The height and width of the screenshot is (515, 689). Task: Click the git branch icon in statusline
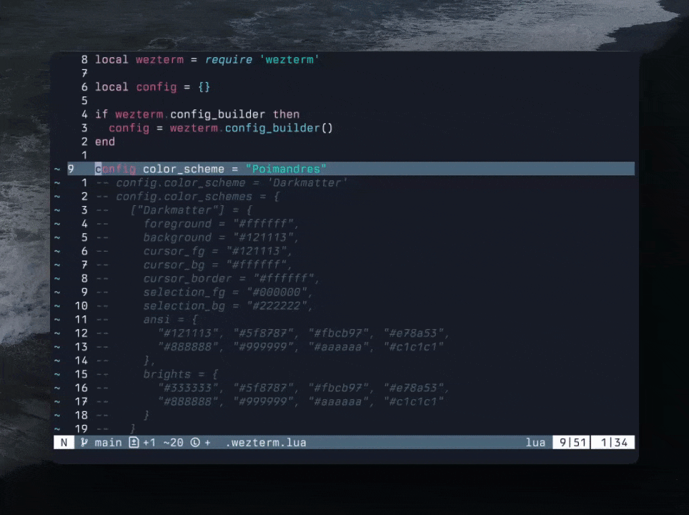click(84, 443)
